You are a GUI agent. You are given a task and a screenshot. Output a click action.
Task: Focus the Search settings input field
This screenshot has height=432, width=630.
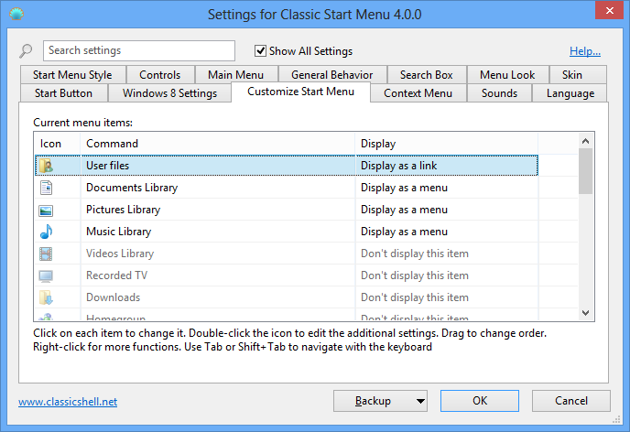(x=139, y=51)
